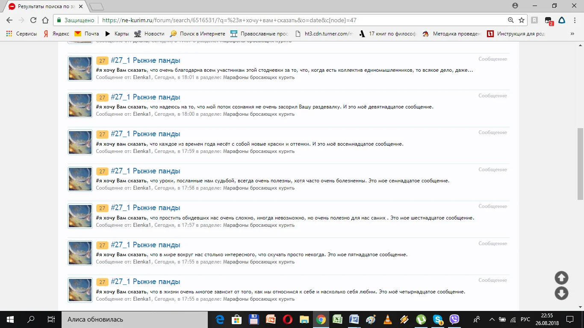Reload the current page
The width and height of the screenshot is (584, 328).
point(33,20)
